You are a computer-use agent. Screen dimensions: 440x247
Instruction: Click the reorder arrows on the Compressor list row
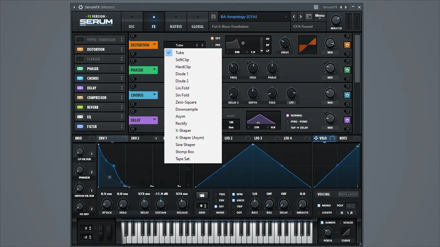122,98
